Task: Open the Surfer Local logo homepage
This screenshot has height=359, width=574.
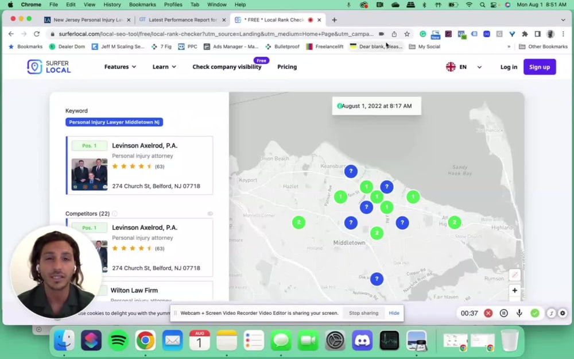Action: [49, 67]
